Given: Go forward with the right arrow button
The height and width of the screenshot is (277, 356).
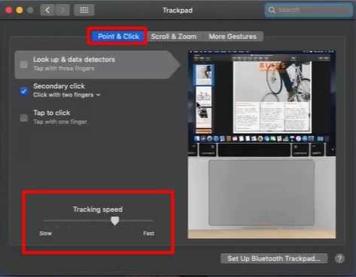Looking at the screenshot, I should click(x=62, y=11).
